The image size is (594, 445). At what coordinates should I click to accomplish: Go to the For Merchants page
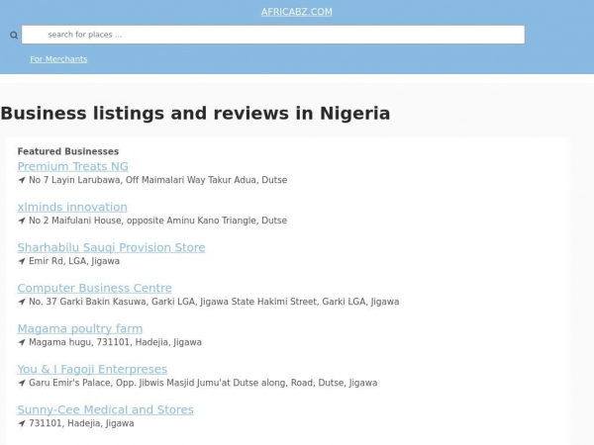coord(58,59)
